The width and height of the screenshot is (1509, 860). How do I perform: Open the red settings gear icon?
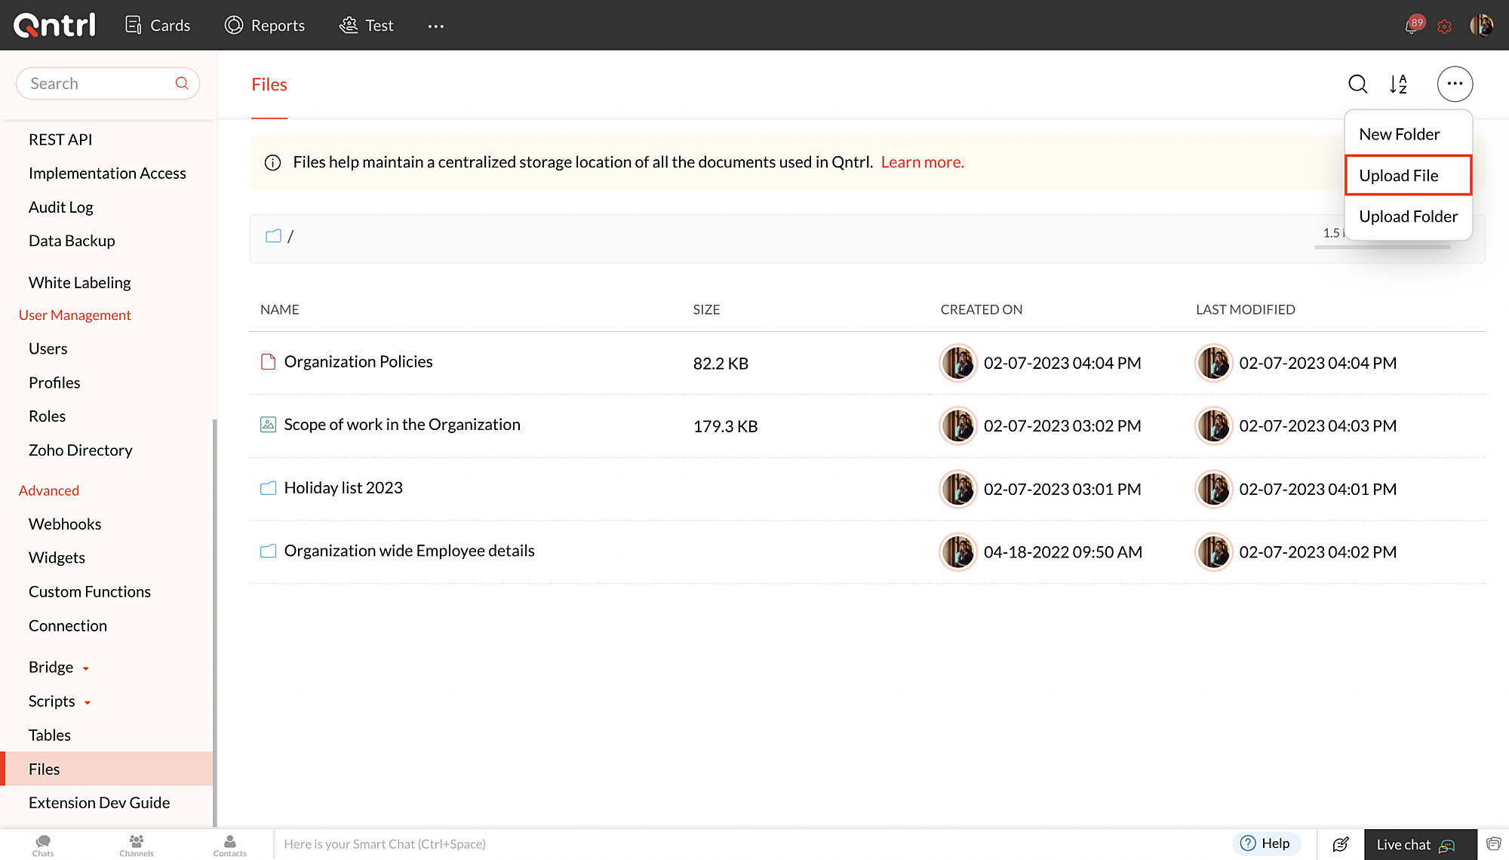coord(1444,26)
